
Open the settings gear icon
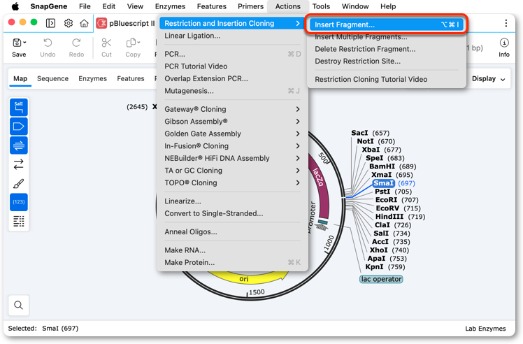pyautogui.click(x=69, y=23)
